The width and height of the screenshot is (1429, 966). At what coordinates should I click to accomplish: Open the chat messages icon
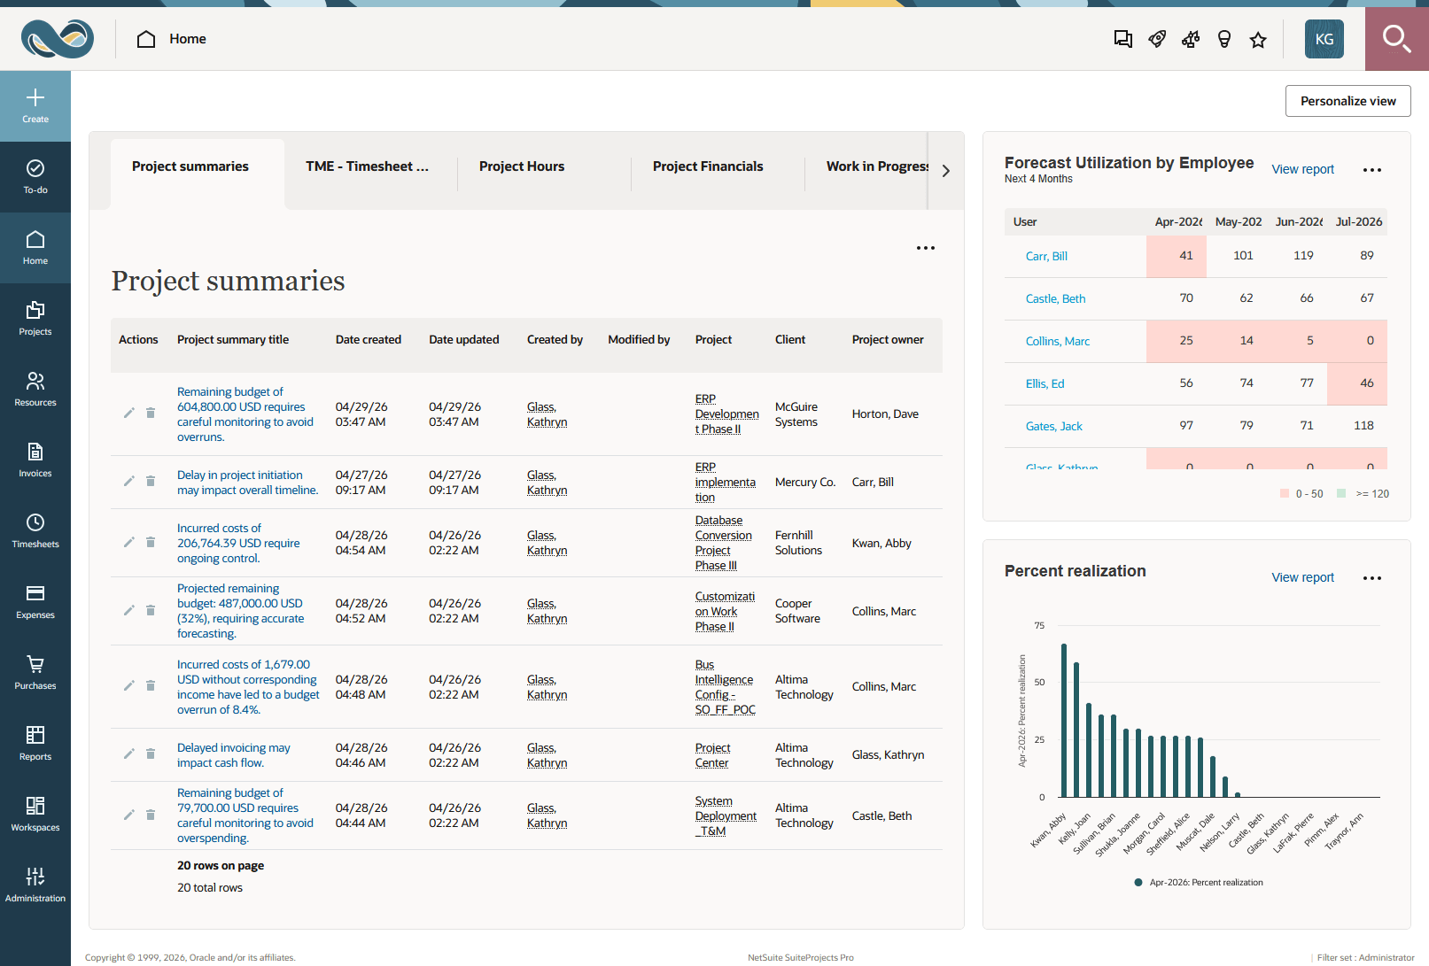[1123, 39]
